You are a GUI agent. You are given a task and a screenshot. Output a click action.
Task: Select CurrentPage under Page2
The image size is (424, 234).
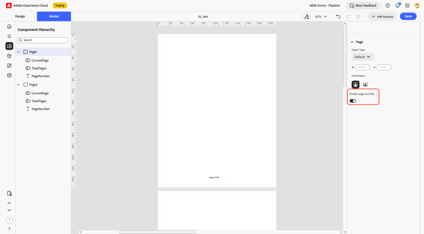pyautogui.click(x=40, y=93)
